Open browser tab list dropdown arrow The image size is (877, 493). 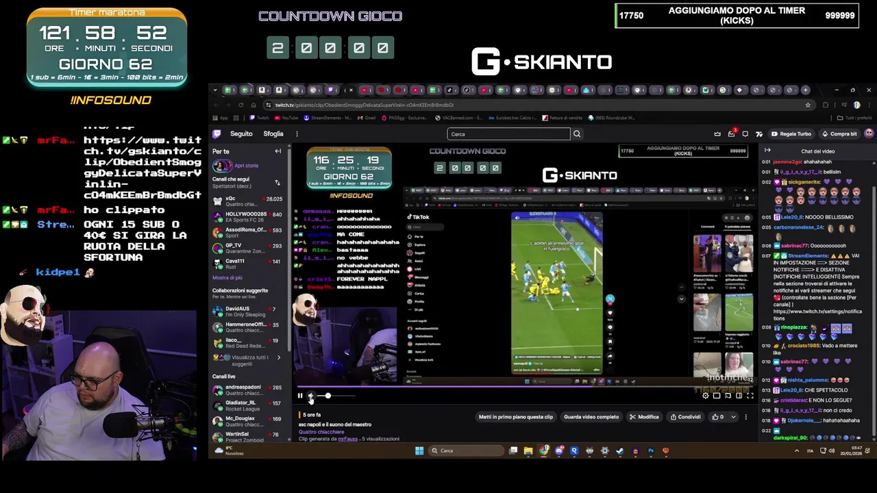click(215, 90)
